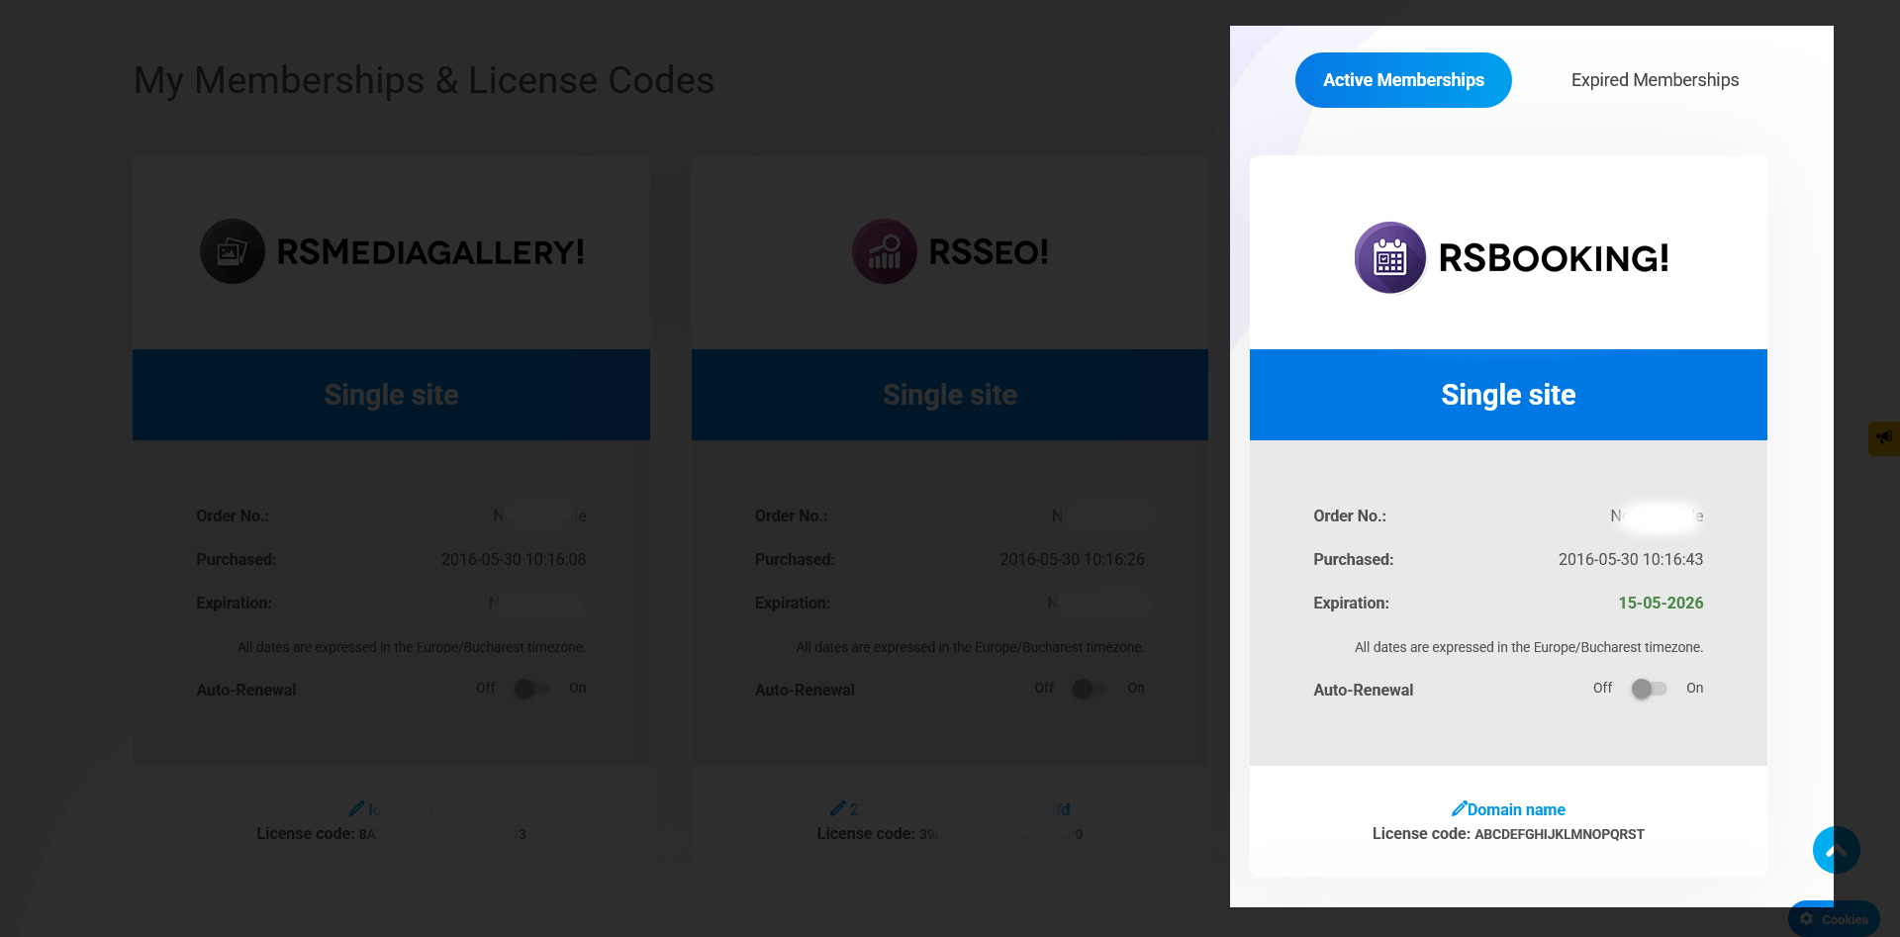Toggle Auto-Renewal for RSSeo membership
1900x937 pixels.
click(x=1091, y=689)
